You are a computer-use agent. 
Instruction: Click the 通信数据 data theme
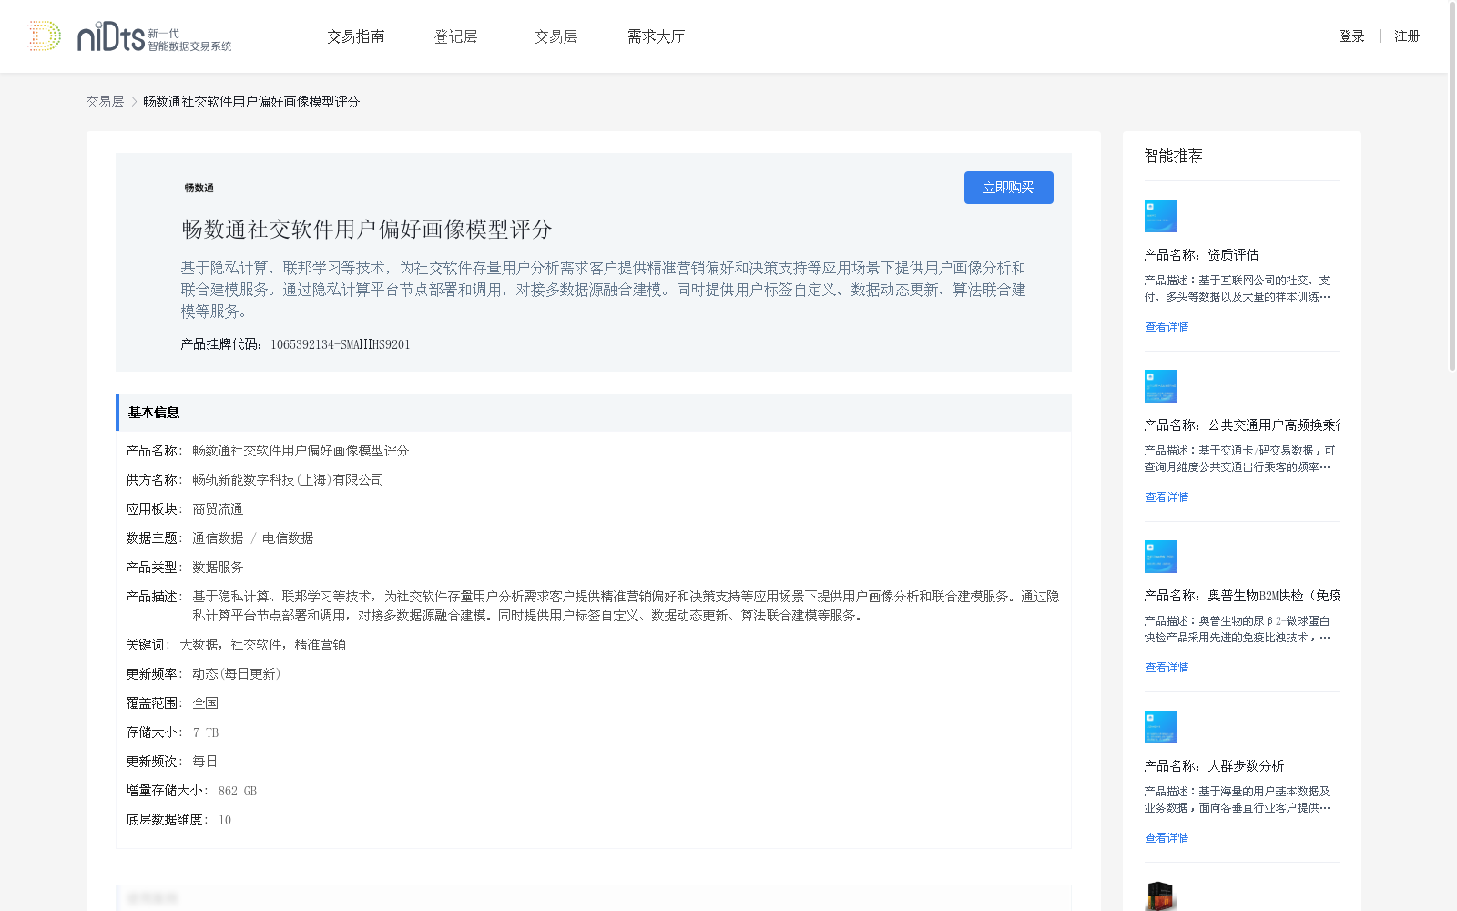point(218,538)
